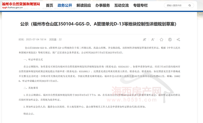Open 办事服务 menu item
This screenshot has height=123, width=203.
tap(102, 5)
